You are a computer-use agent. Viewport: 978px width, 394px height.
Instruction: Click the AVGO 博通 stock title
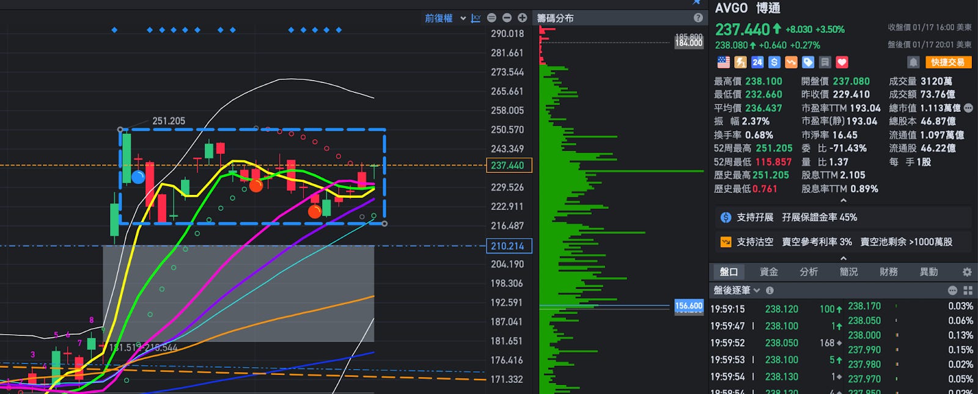point(748,8)
